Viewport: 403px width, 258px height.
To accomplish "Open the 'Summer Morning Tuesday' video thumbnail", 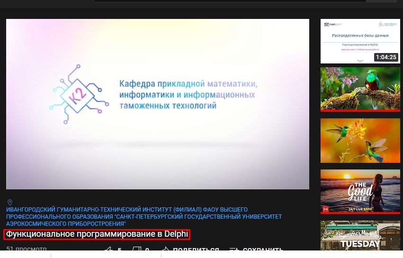I will tap(360, 235).
